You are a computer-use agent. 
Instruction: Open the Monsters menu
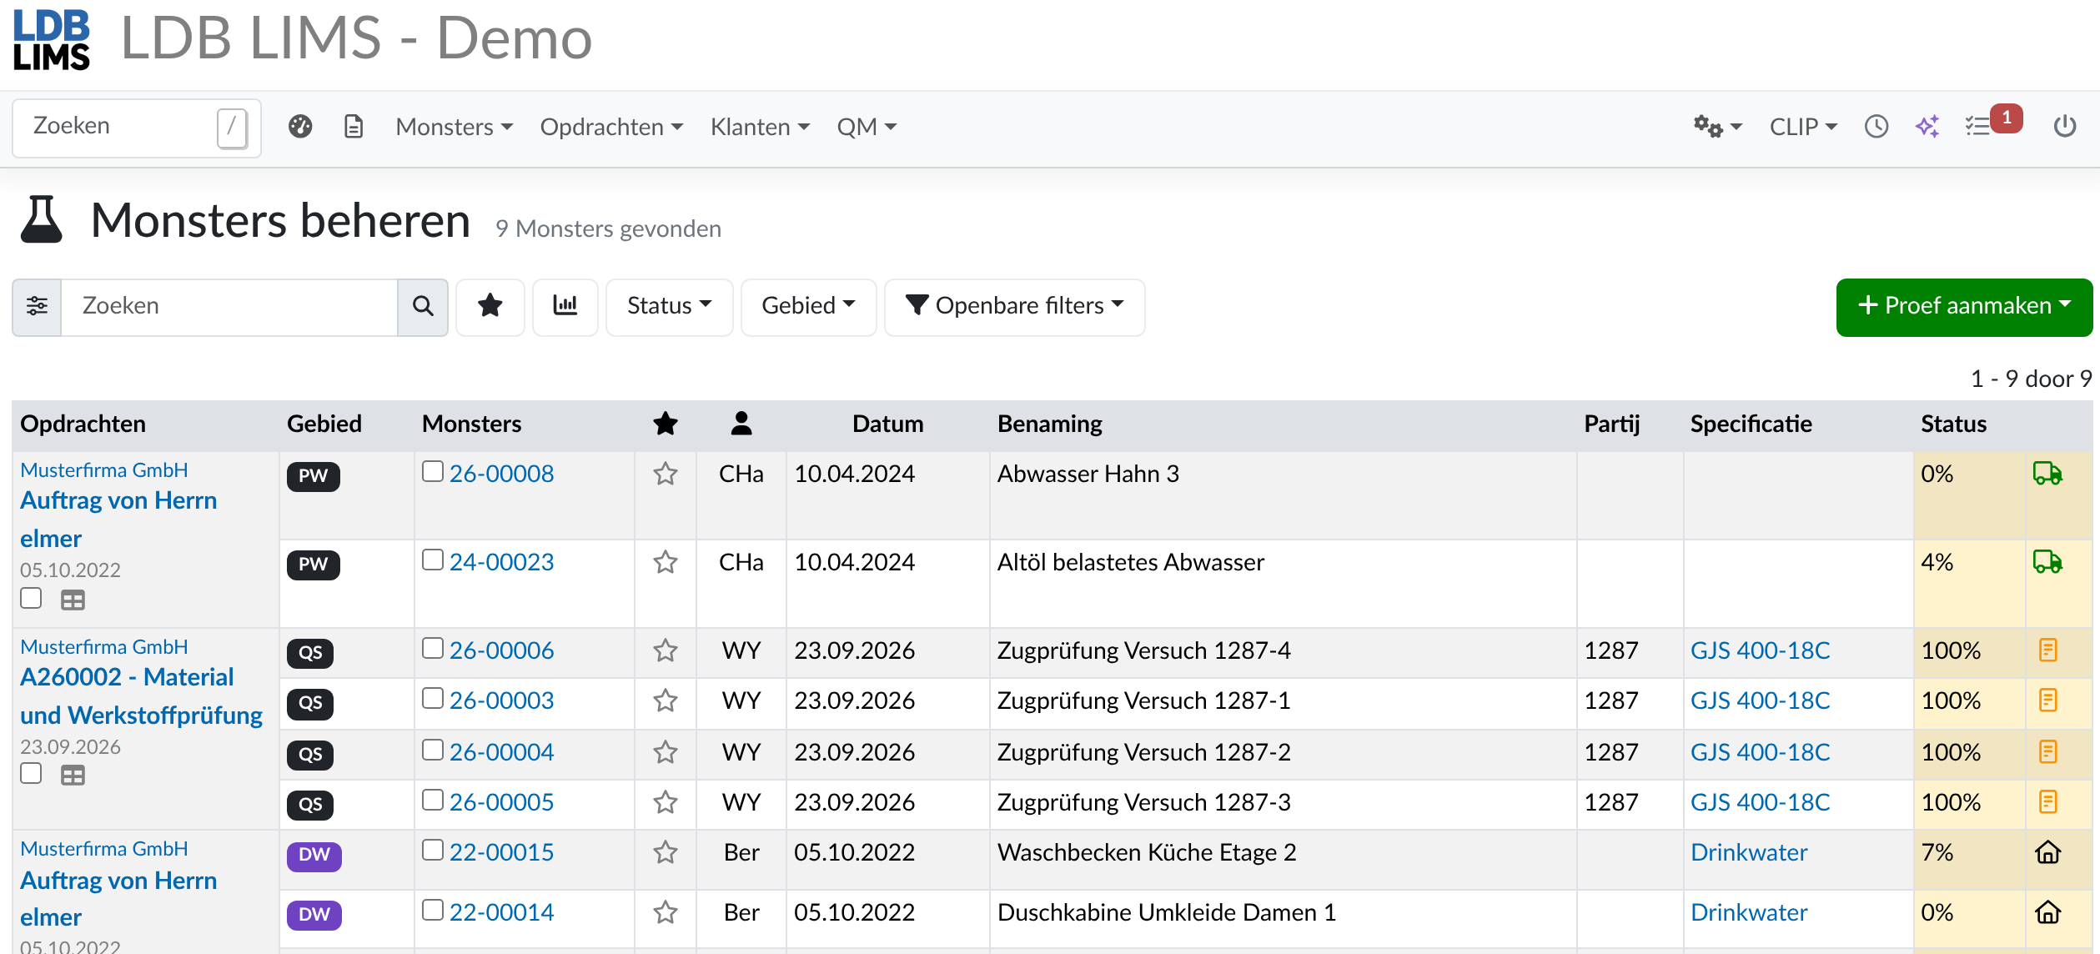(x=454, y=127)
